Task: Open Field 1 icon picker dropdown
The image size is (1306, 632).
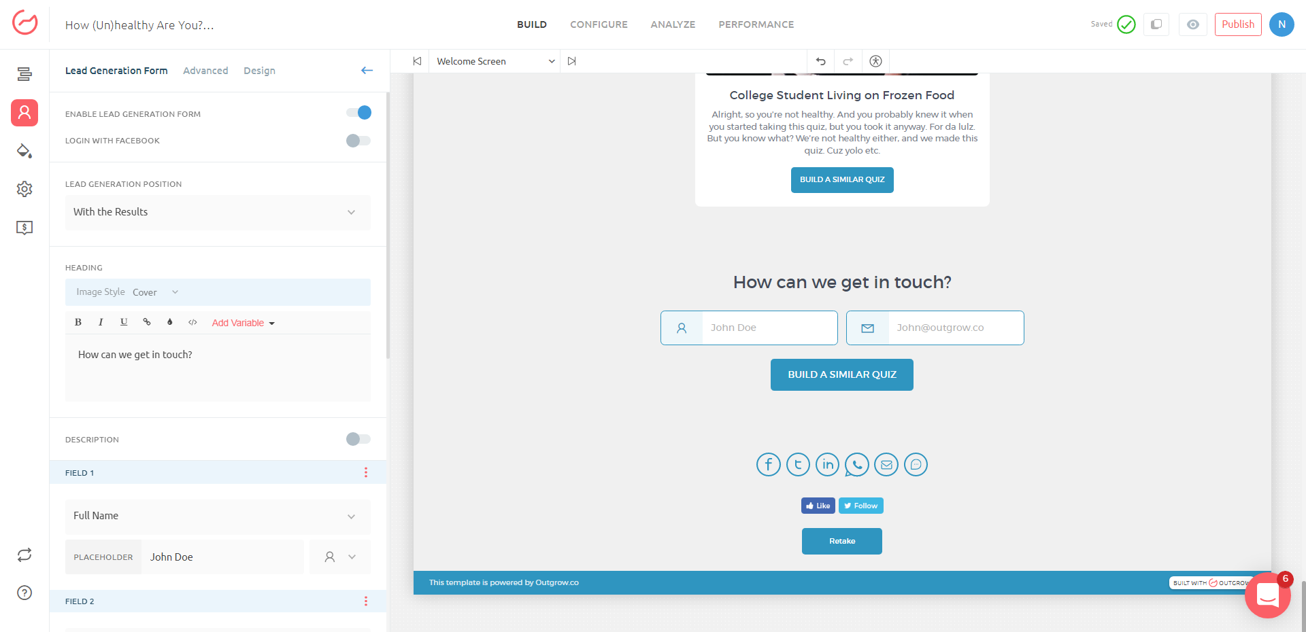Action: pyautogui.click(x=340, y=557)
